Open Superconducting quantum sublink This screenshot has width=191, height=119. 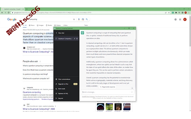click(31, 99)
